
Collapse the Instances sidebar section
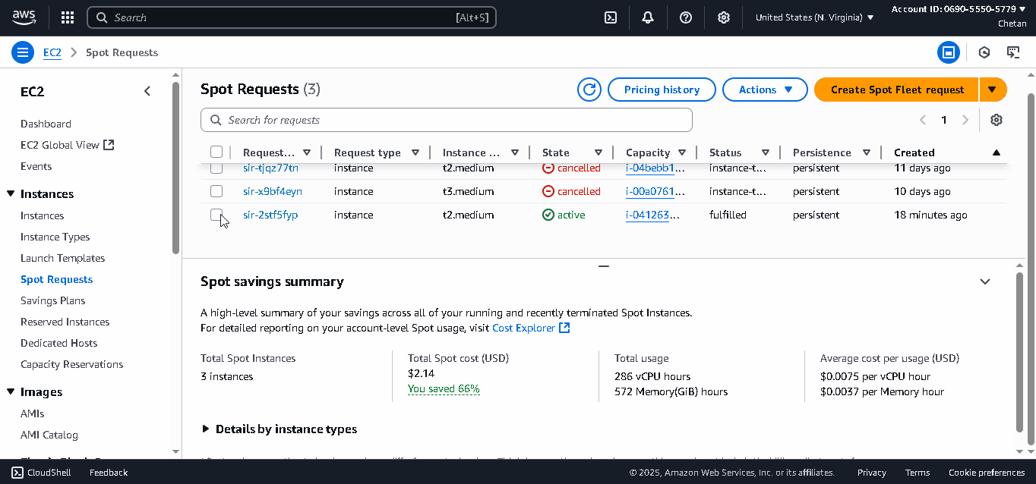coord(11,194)
